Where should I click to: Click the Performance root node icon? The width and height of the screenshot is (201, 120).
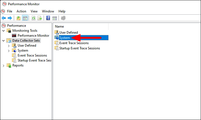click(4, 26)
